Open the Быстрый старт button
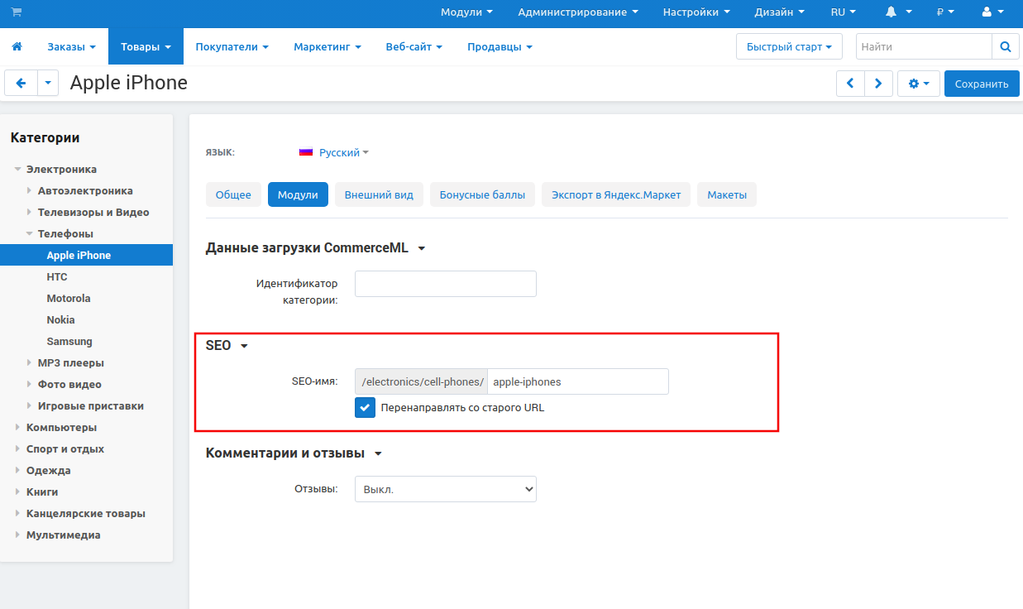The height and width of the screenshot is (609, 1023). pyautogui.click(x=788, y=47)
